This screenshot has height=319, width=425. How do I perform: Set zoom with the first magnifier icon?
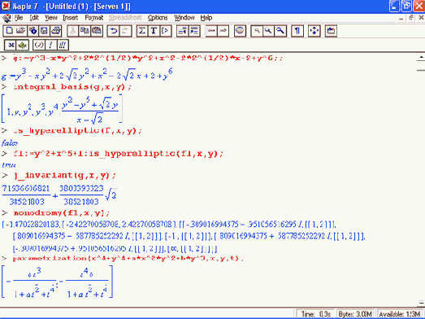(257, 31)
